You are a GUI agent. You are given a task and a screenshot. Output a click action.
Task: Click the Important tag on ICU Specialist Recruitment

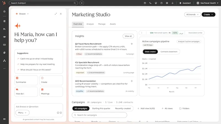[80, 72]
